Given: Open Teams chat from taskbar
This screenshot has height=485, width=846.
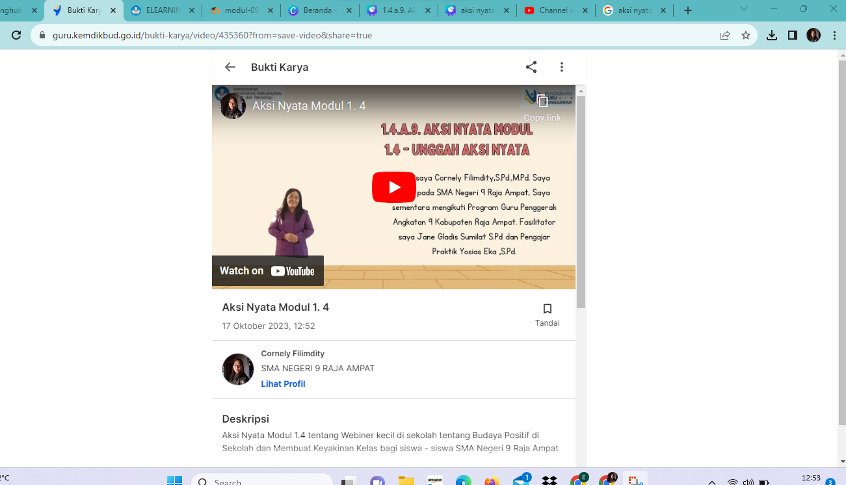Looking at the screenshot, I should (378, 481).
